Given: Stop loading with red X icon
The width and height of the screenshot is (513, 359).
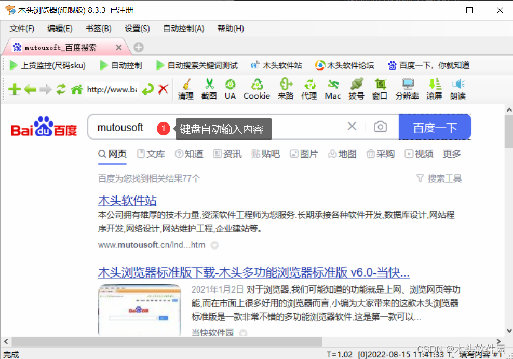Looking at the screenshot, I should point(163,89).
